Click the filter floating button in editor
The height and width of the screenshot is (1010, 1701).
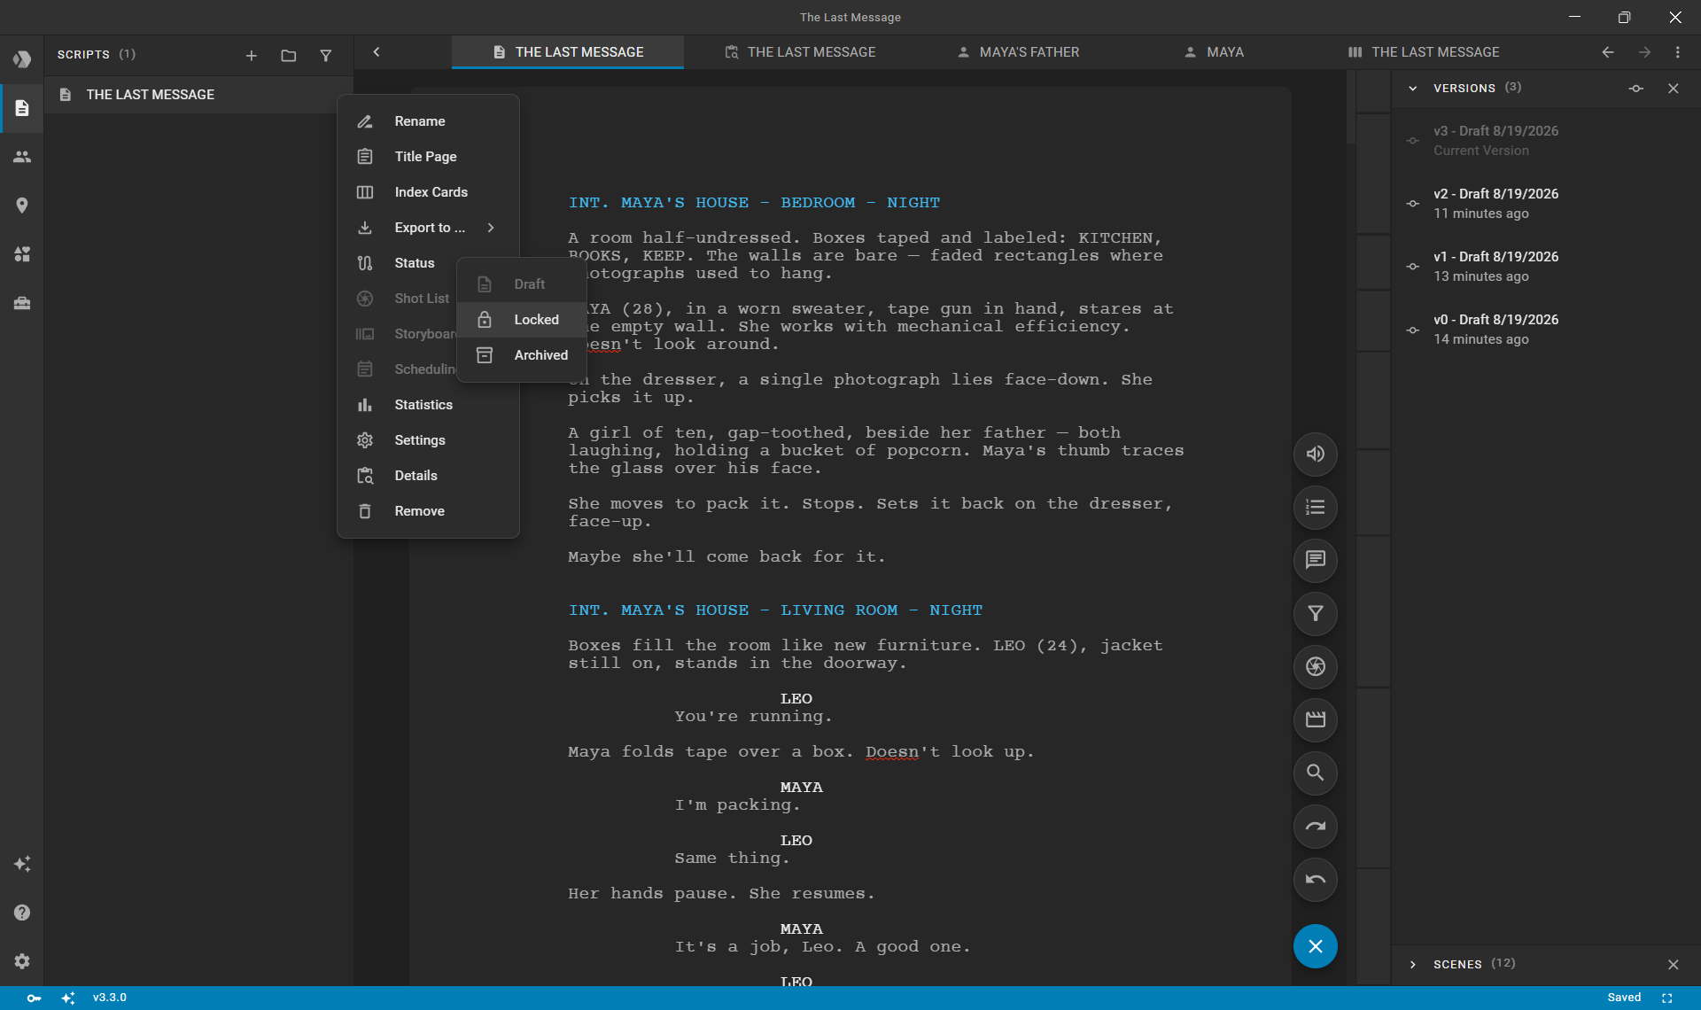[x=1316, y=614]
